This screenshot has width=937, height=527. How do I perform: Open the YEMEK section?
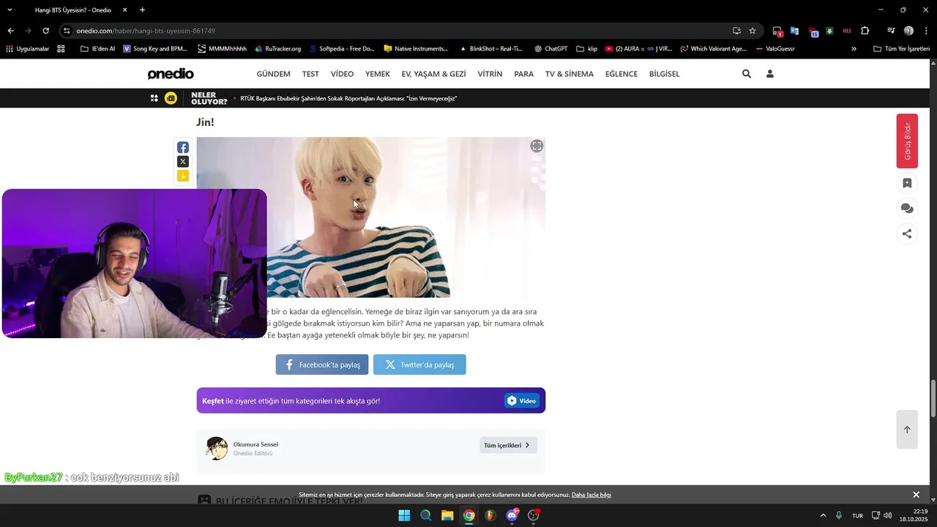[x=378, y=74]
